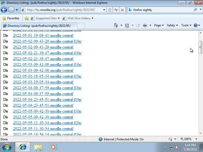Viewport: 203px width, 152px height.
Task: Open link 2022-05-03-09-42-08-mozilla-central/
Action: [x=43, y=70]
